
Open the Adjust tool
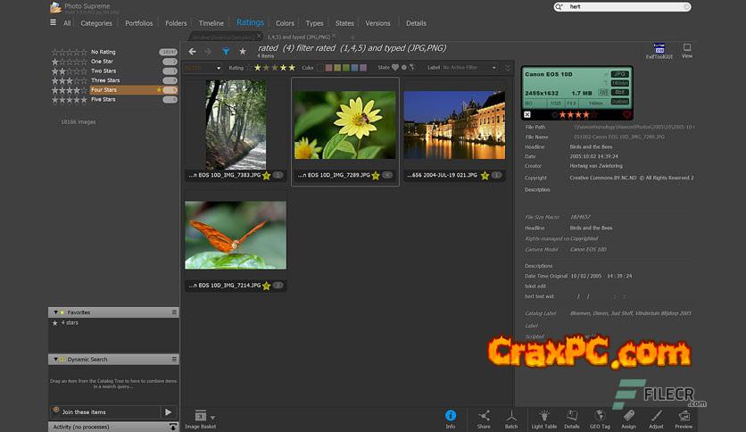(656, 417)
